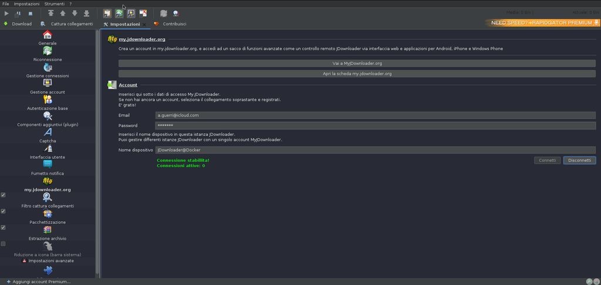Move selection to bottom of list

(x=87, y=13)
